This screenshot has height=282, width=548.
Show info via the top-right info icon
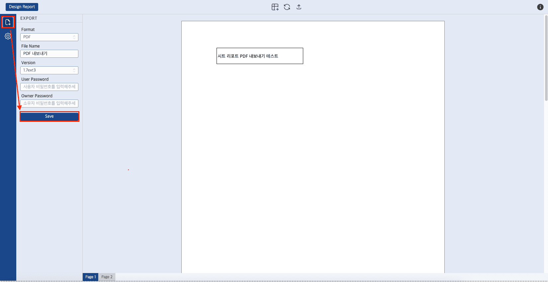pyautogui.click(x=540, y=7)
